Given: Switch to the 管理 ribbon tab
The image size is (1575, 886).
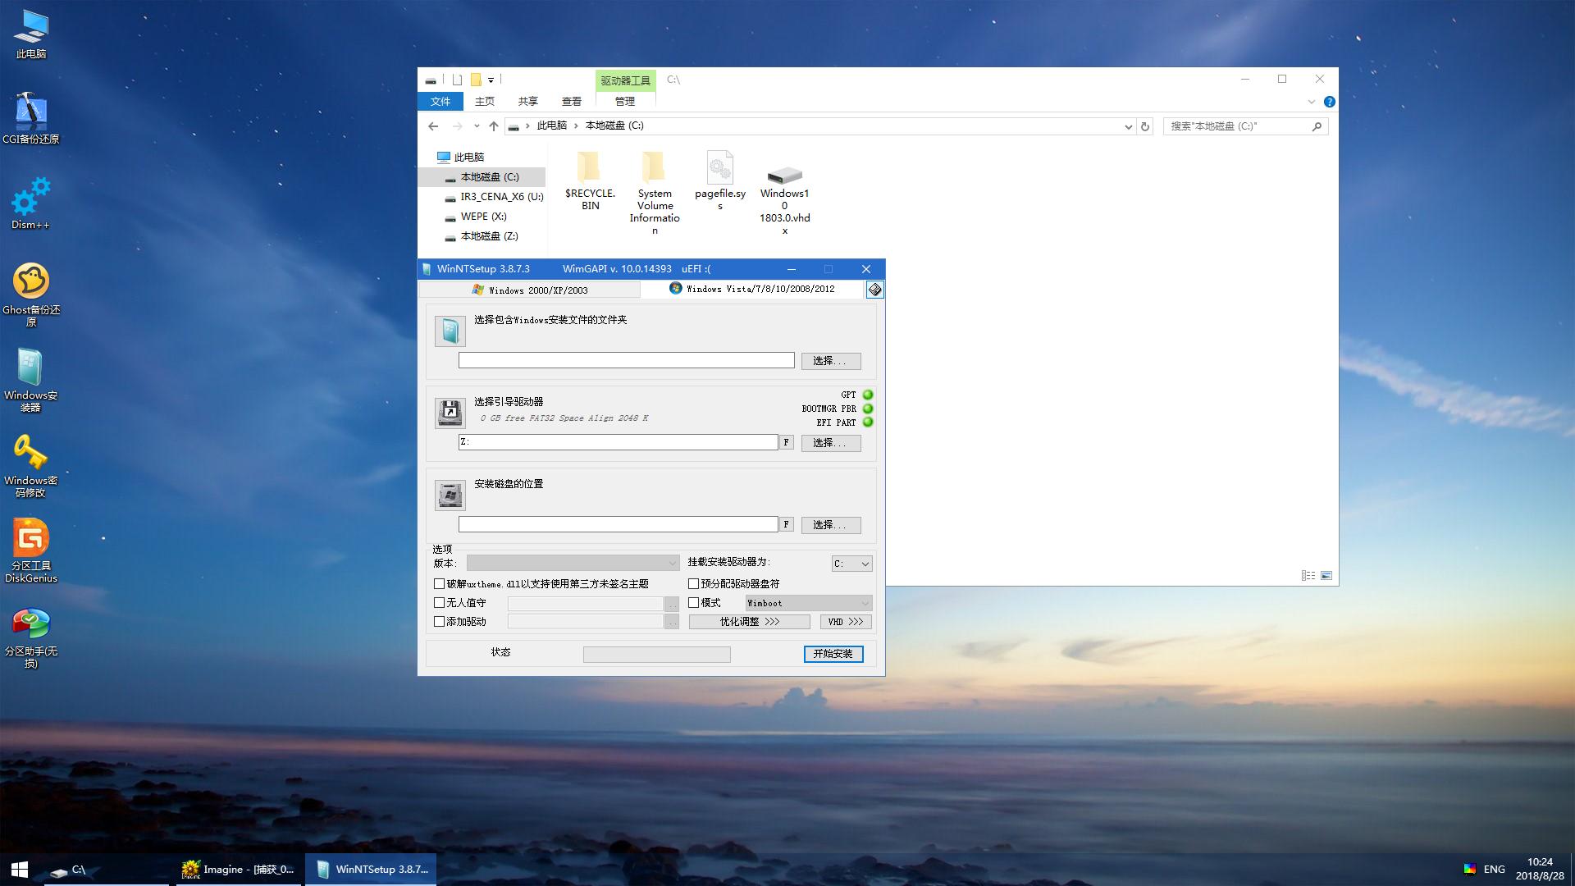Looking at the screenshot, I should (x=625, y=102).
